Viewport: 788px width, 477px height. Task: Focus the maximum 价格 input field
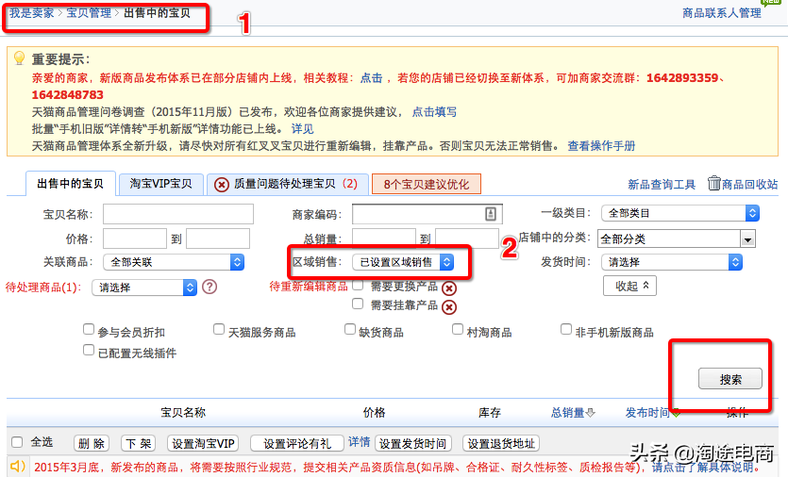tap(218, 238)
